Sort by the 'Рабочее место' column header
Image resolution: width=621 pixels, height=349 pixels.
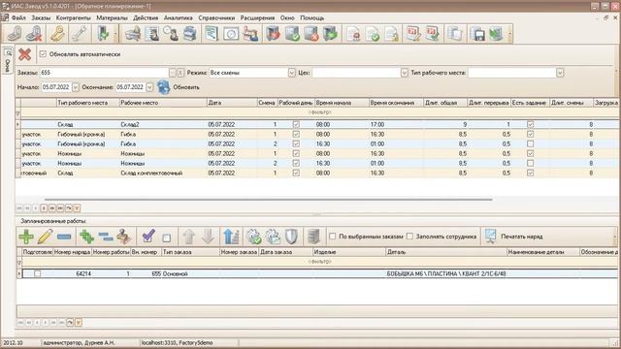point(163,103)
